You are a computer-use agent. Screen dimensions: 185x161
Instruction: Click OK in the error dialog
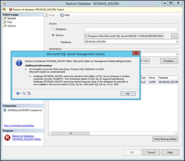pyautogui.click(x=128, y=94)
